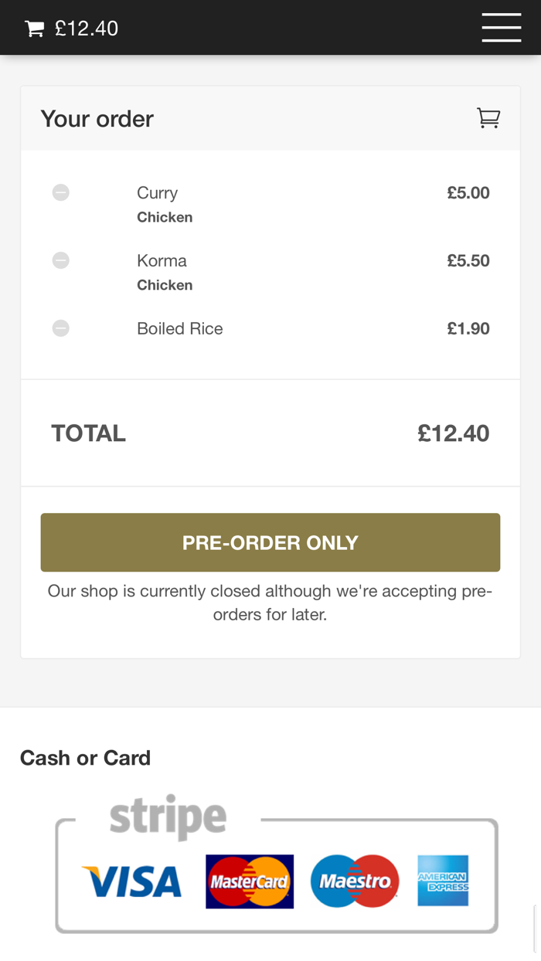Screen dimensions: 541x961
Task: Click the cart icon in top bar
Action: (35, 29)
